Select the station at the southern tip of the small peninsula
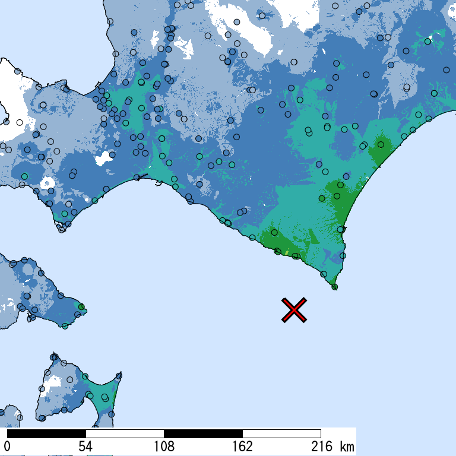The width and height of the screenshot is (456, 456). [65, 326]
